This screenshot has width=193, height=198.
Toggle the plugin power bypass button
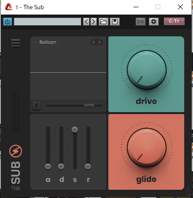7,22
